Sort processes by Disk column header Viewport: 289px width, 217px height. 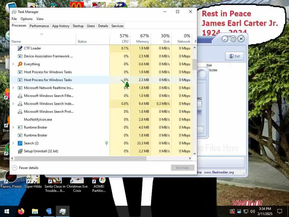pyautogui.click(x=161, y=38)
